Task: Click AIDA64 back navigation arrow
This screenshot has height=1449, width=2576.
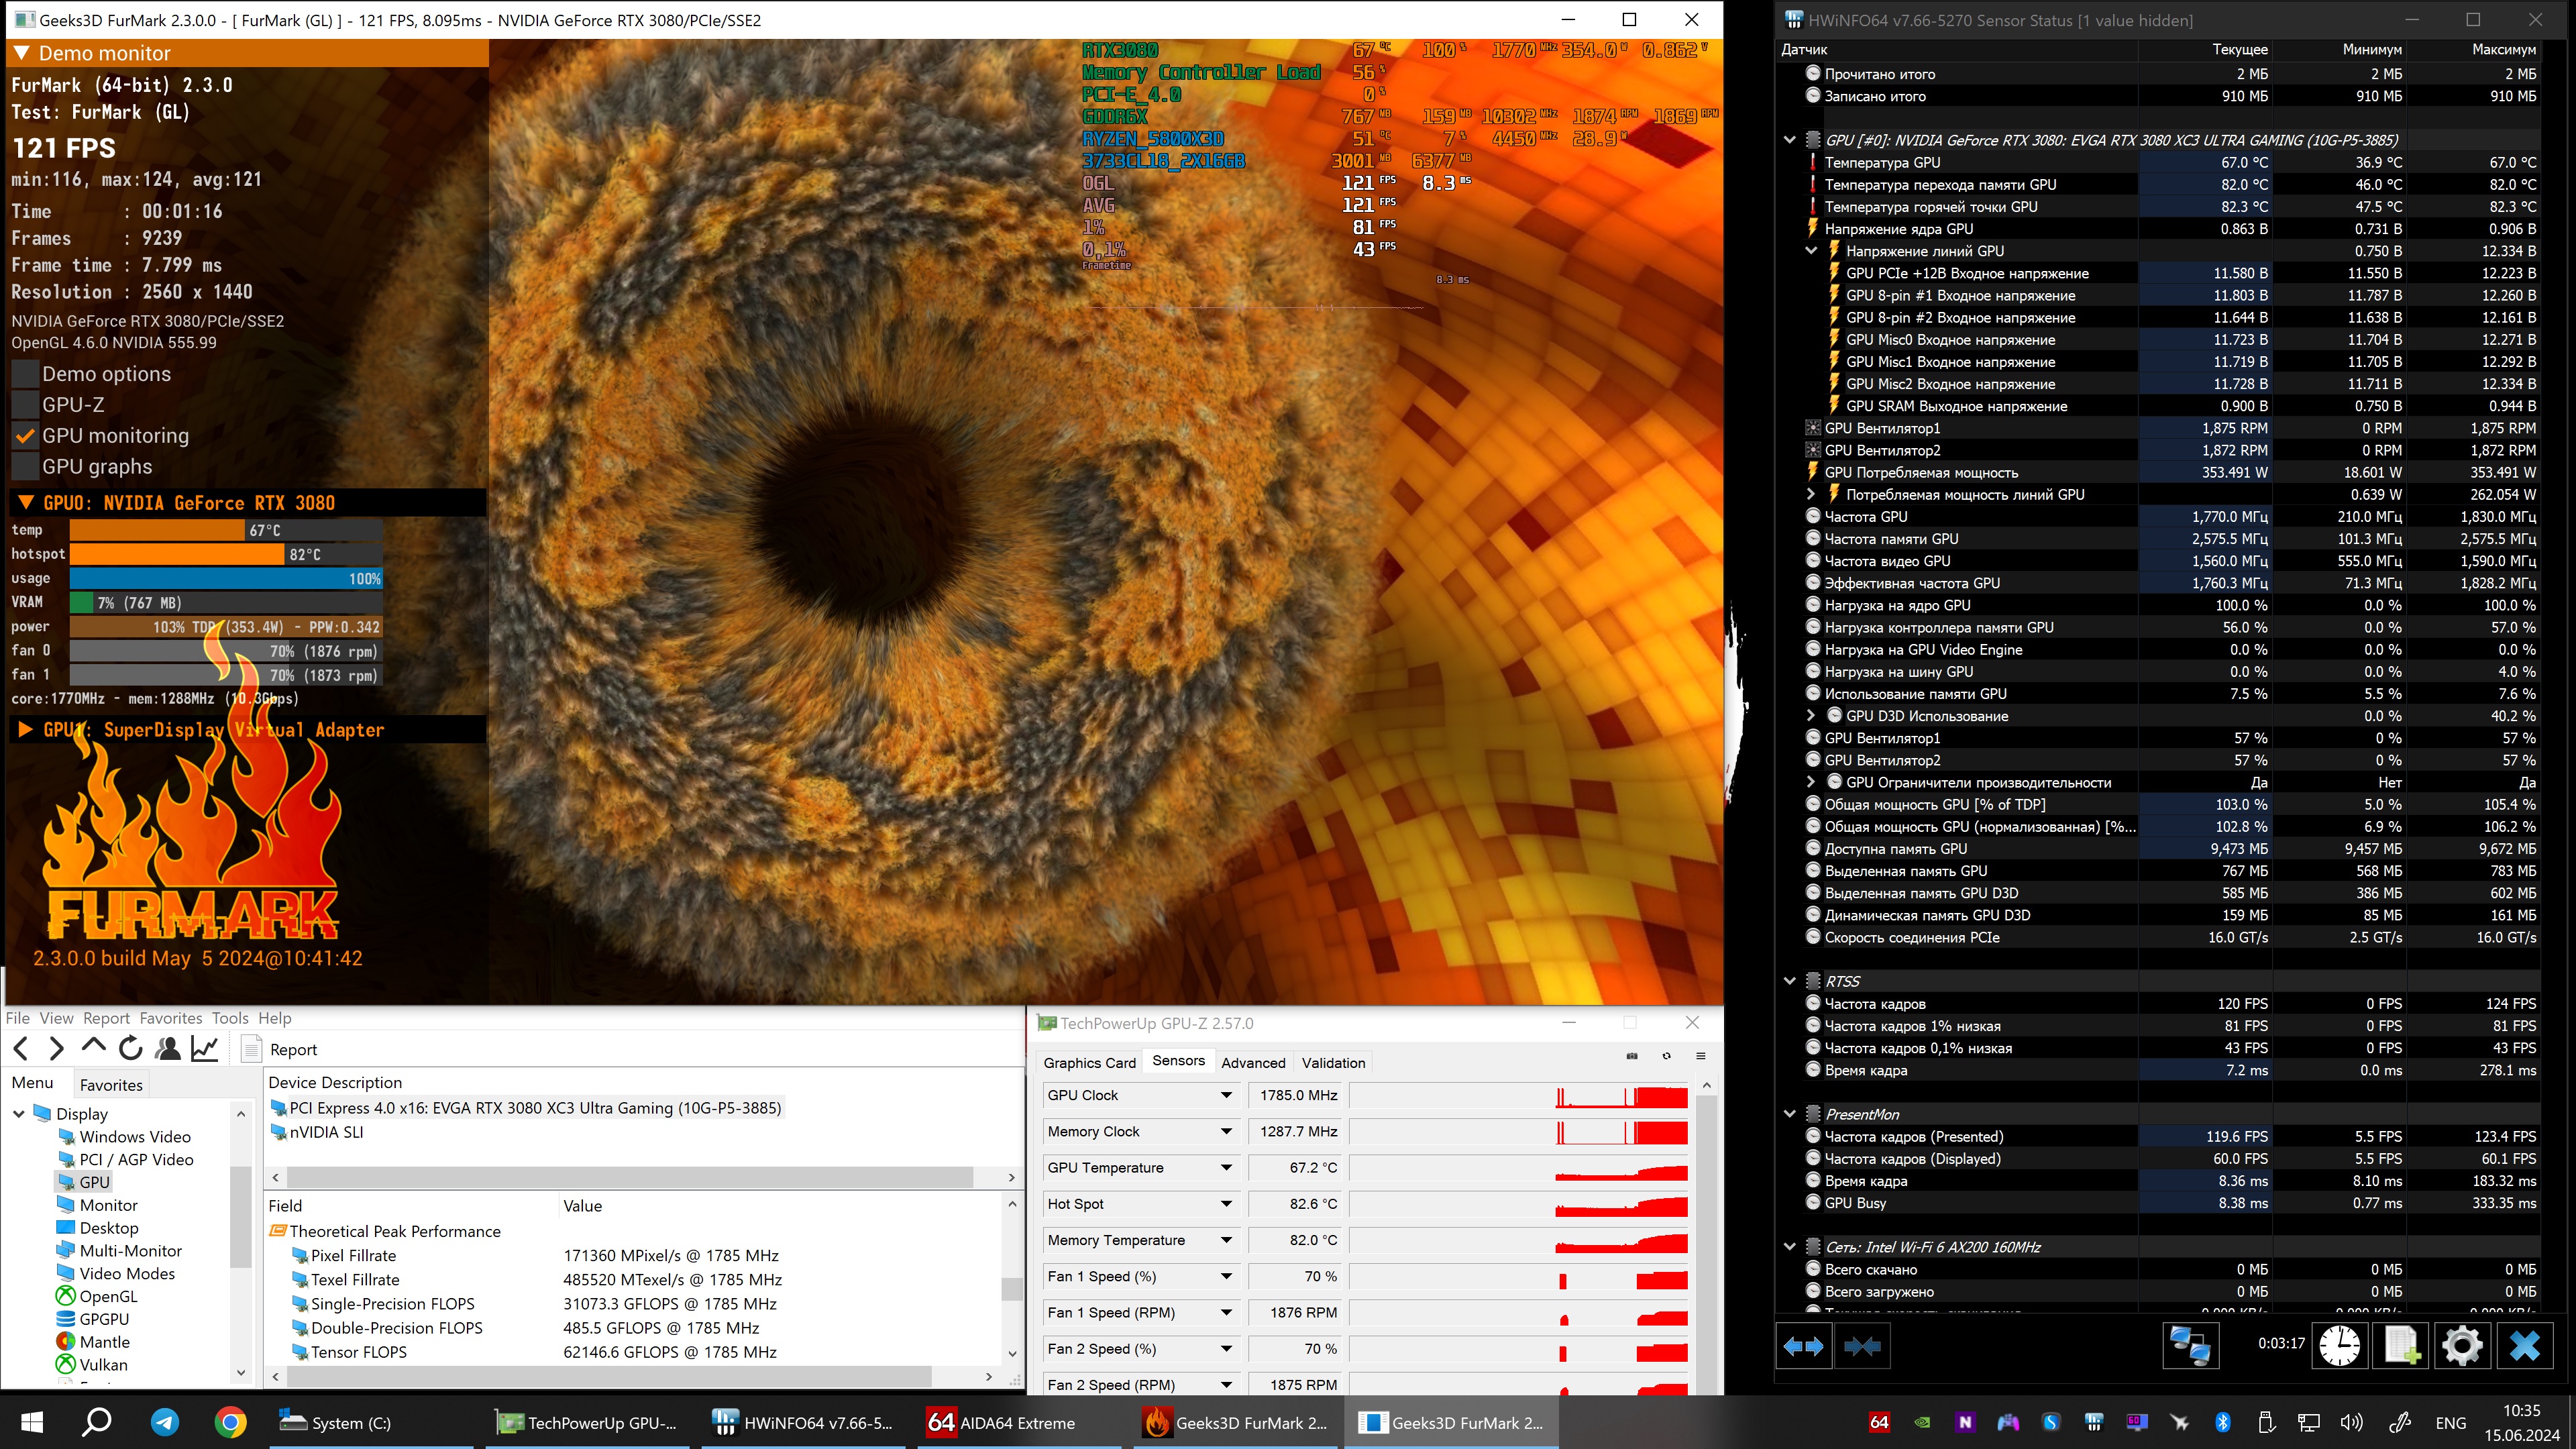Action: click(x=21, y=1048)
